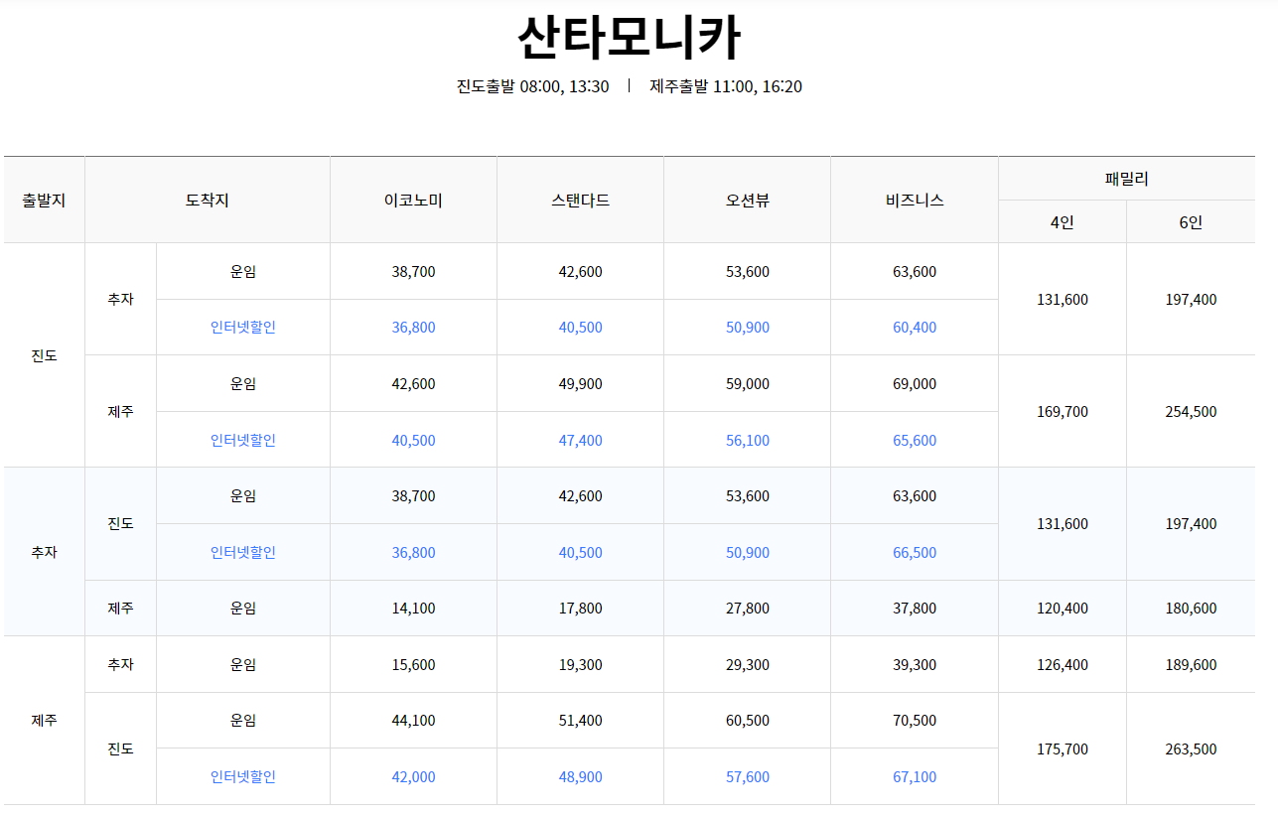Image resolution: width=1278 pixels, height=816 pixels.
Task: Click 제주 destination label in the 14,100 row
Action: [x=121, y=609]
